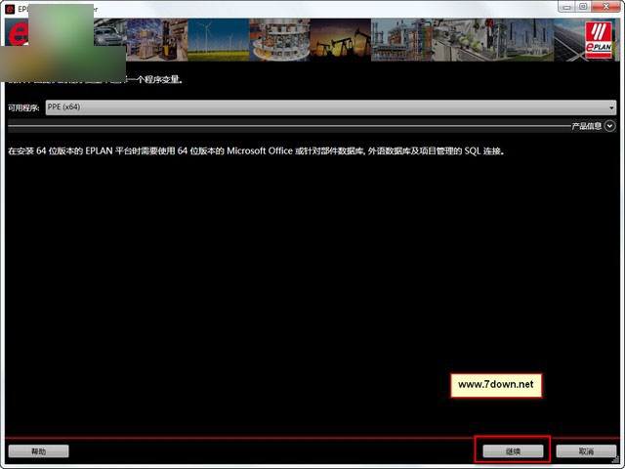The image size is (625, 469).
Task: Click the 64-bit Microsoft Office requirement note text
Action: tap(257, 151)
